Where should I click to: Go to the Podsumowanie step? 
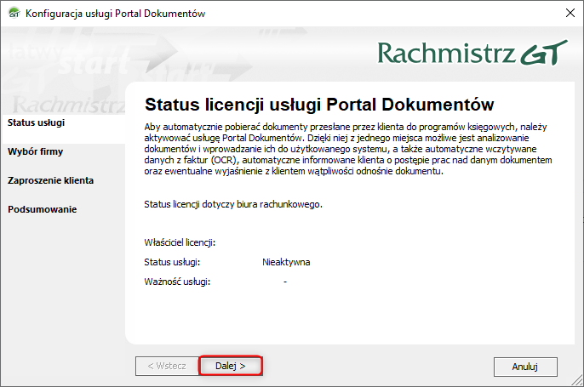42,209
